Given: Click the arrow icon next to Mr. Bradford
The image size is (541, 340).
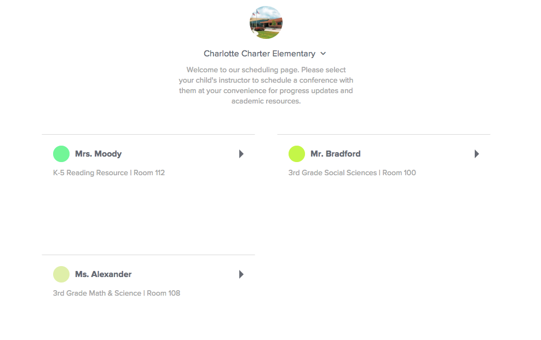Looking at the screenshot, I should tap(477, 154).
